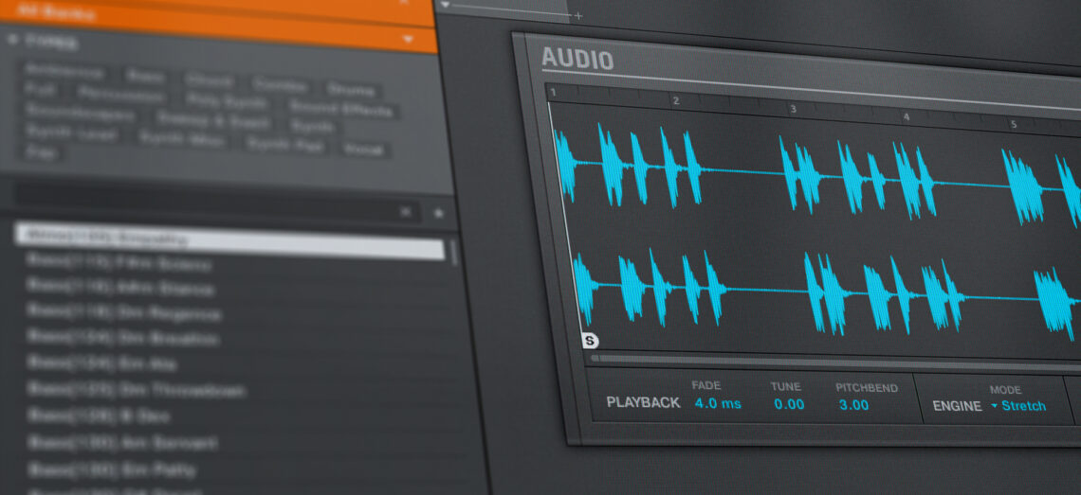Click the S start marker on waveform

590,340
